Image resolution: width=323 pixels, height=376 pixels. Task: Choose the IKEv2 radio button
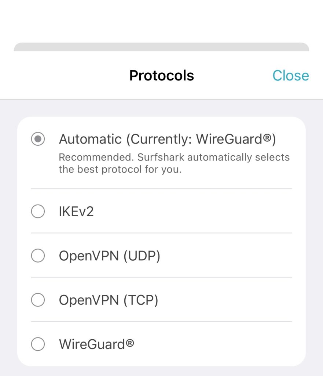coord(38,211)
